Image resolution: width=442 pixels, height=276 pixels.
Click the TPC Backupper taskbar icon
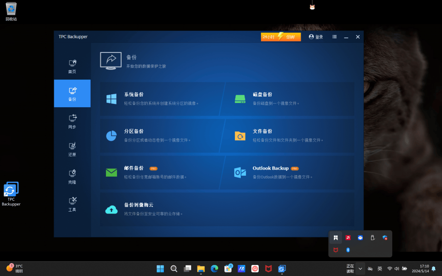point(282,269)
